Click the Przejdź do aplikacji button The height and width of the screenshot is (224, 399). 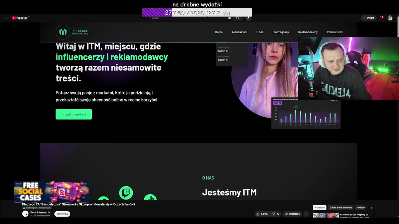click(x=74, y=114)
